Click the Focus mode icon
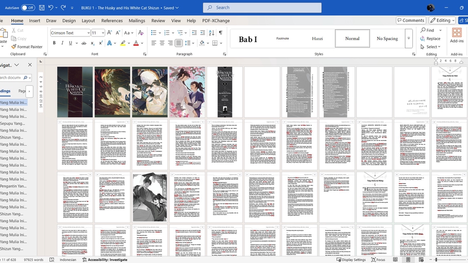The height and width of the screenshot is (263, 468). 378,260
